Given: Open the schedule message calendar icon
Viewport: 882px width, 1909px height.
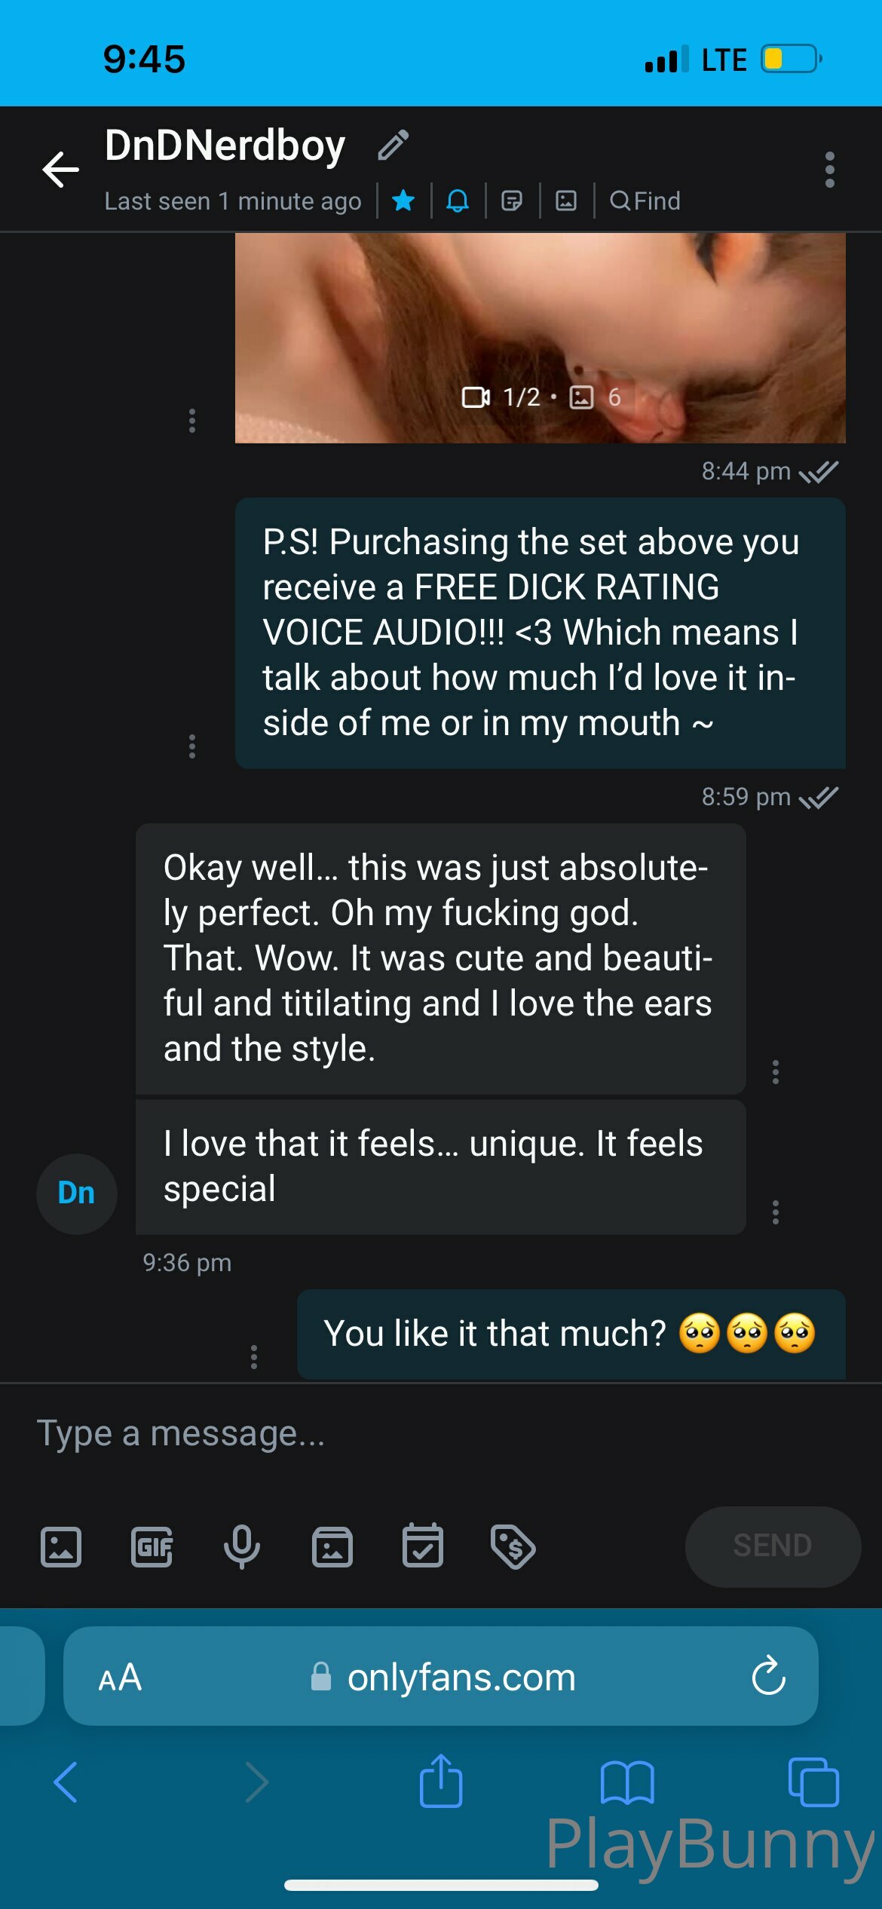Looking at the screenshot, I should pos(423,1546).
